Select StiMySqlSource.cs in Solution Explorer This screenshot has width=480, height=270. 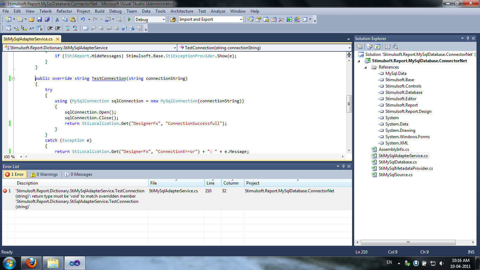pos(395,175)
